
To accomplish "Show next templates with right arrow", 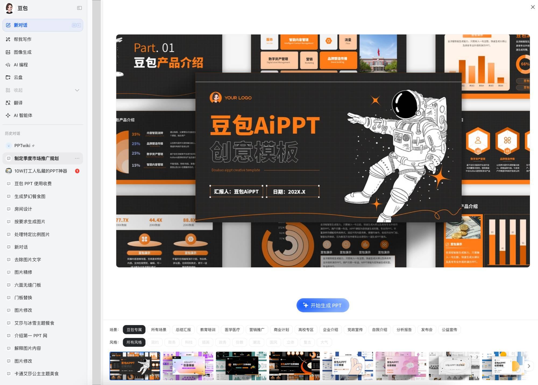I will click(529, 366).
